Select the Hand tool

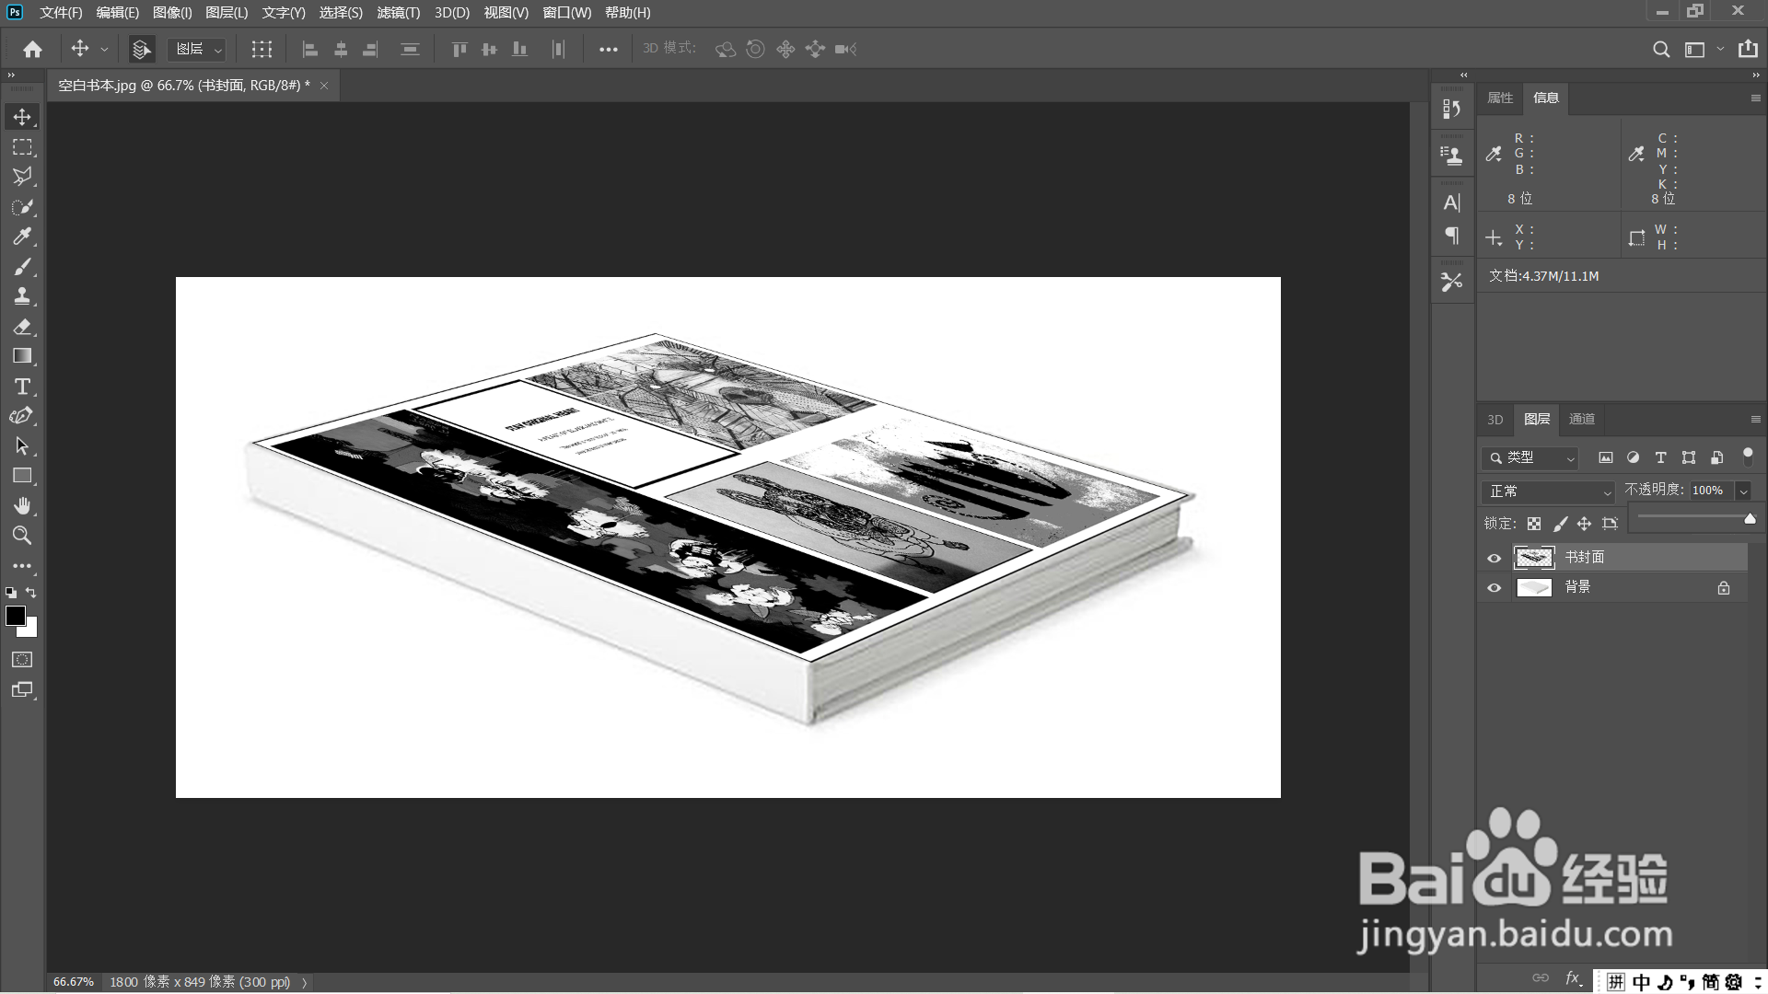(x=22, y=506)
